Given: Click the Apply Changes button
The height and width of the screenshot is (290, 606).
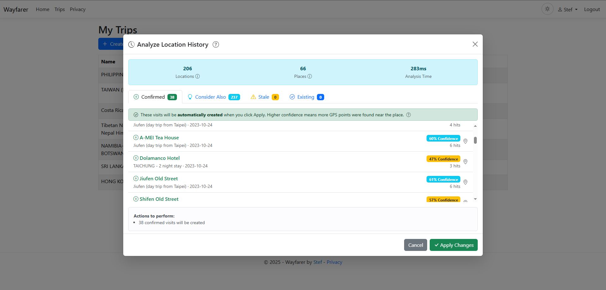Looking at the screenshot, I should [x=453, y=245].
